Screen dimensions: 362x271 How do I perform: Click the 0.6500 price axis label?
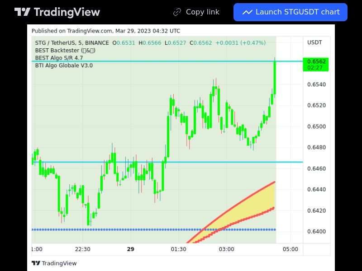[x=316, y=126]
